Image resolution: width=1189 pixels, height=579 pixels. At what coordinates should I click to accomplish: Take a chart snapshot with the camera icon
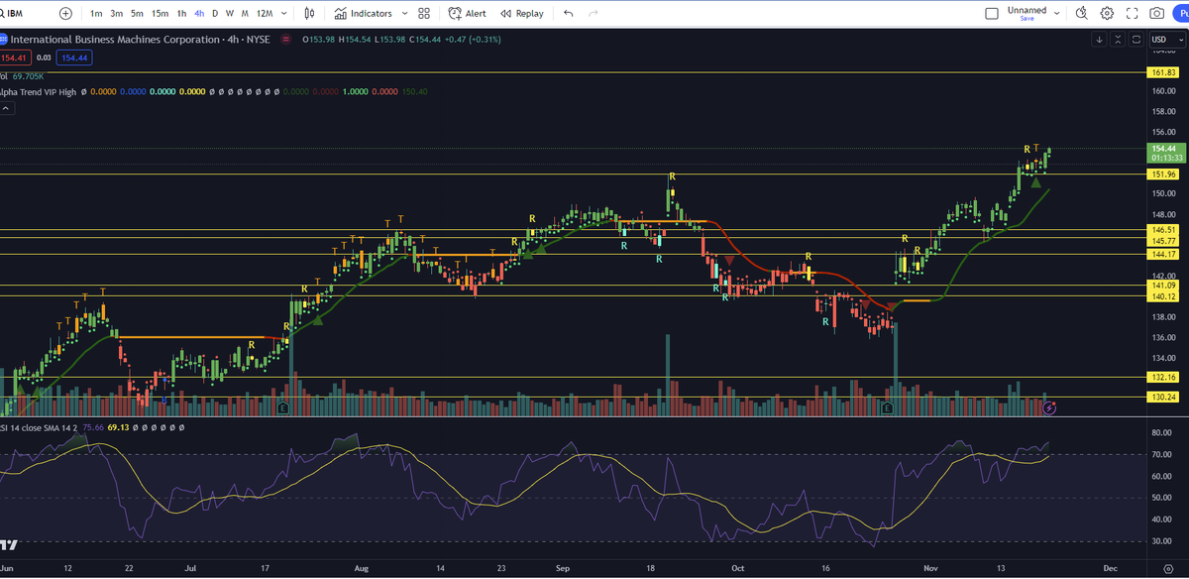click(1156, 14)
